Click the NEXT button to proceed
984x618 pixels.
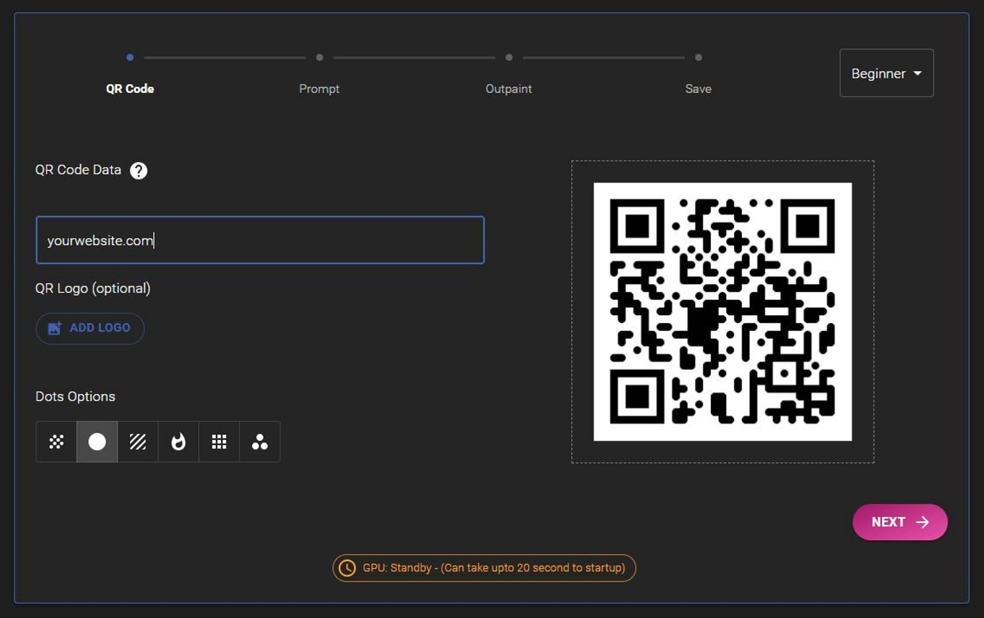click(899, 522)
